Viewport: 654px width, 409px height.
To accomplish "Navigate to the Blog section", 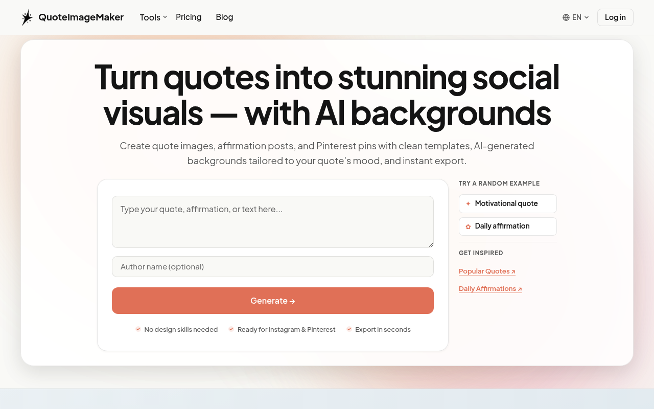I will (224, 17).
